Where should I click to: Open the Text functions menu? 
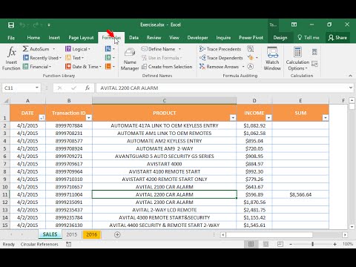(74, 58)
